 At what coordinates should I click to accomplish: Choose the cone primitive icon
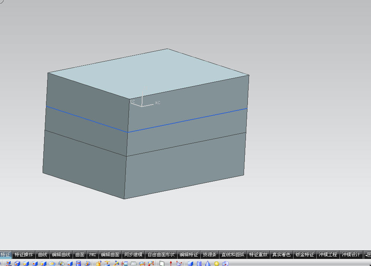click(x=208, y=263)
